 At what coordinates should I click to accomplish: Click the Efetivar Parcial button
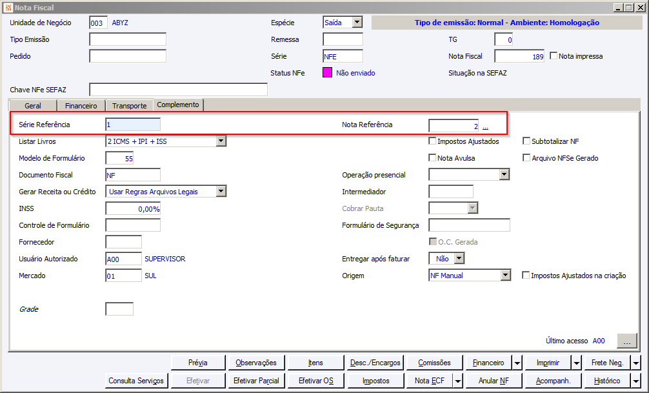(256, 381)
